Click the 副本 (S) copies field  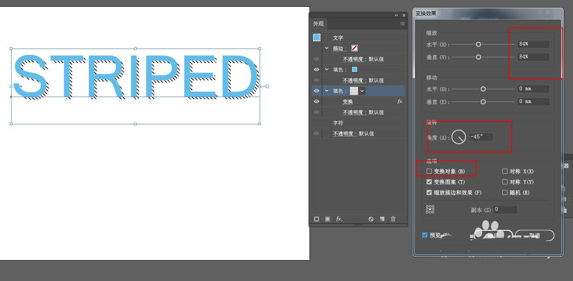click(x=505, y=209)
